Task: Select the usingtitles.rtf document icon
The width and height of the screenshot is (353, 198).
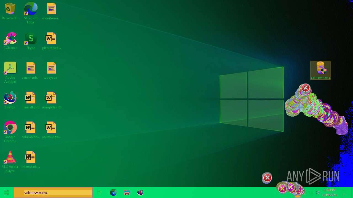Action: pyautogui.click(x=51, y=100)
